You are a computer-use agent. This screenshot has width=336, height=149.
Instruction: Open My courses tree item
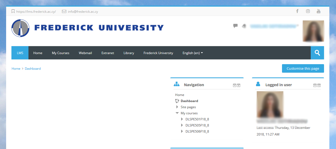coord(189,113)
